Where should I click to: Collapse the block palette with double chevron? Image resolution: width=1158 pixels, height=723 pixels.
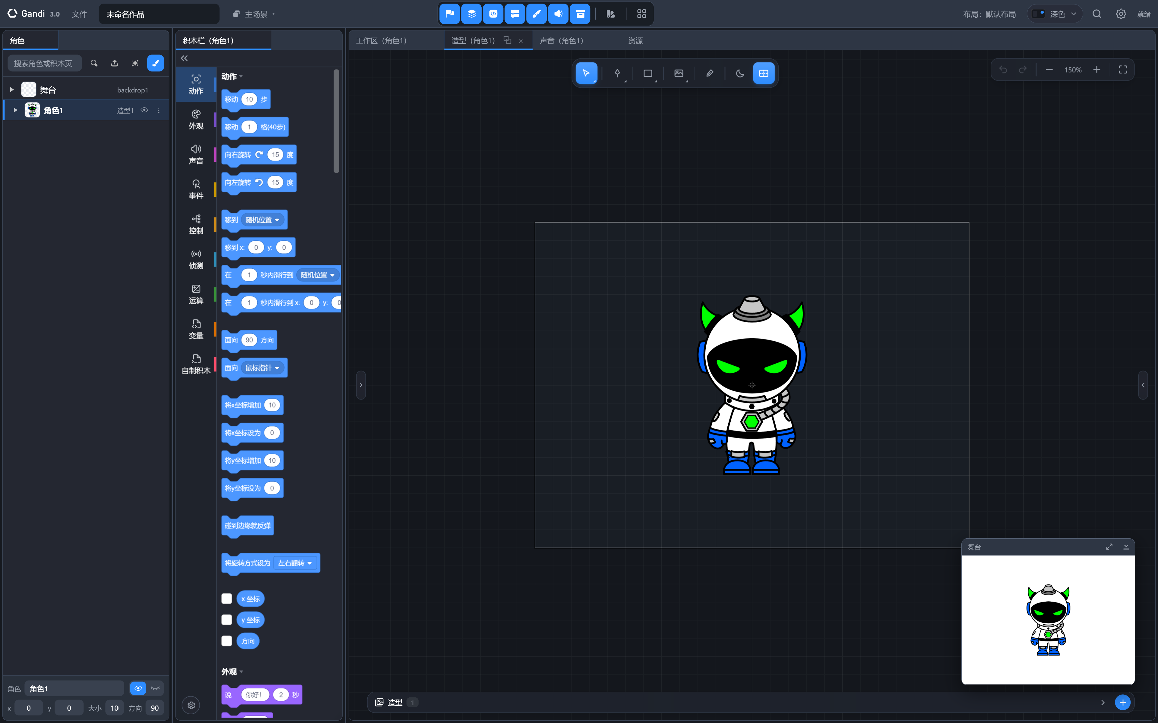(x=184, y=58)
